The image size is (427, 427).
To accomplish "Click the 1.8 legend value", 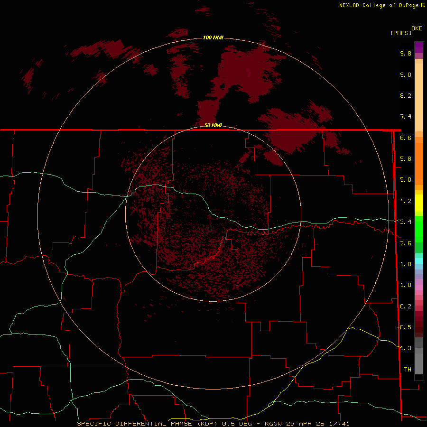I will tap(406, 264).
